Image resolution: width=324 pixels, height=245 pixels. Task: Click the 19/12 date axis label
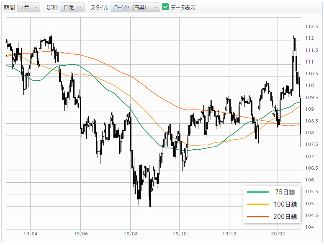[229, 234]
